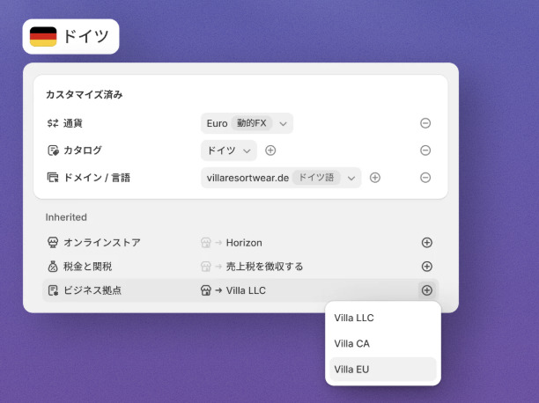This screenshot has width=539, height=403.
Task: Click the business entity icon beside ビジネス拠点
Action: [x=53, y=290]
